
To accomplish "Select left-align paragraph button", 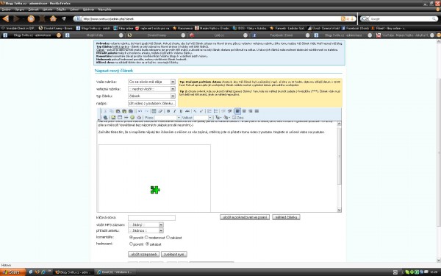I will (237, 111).
